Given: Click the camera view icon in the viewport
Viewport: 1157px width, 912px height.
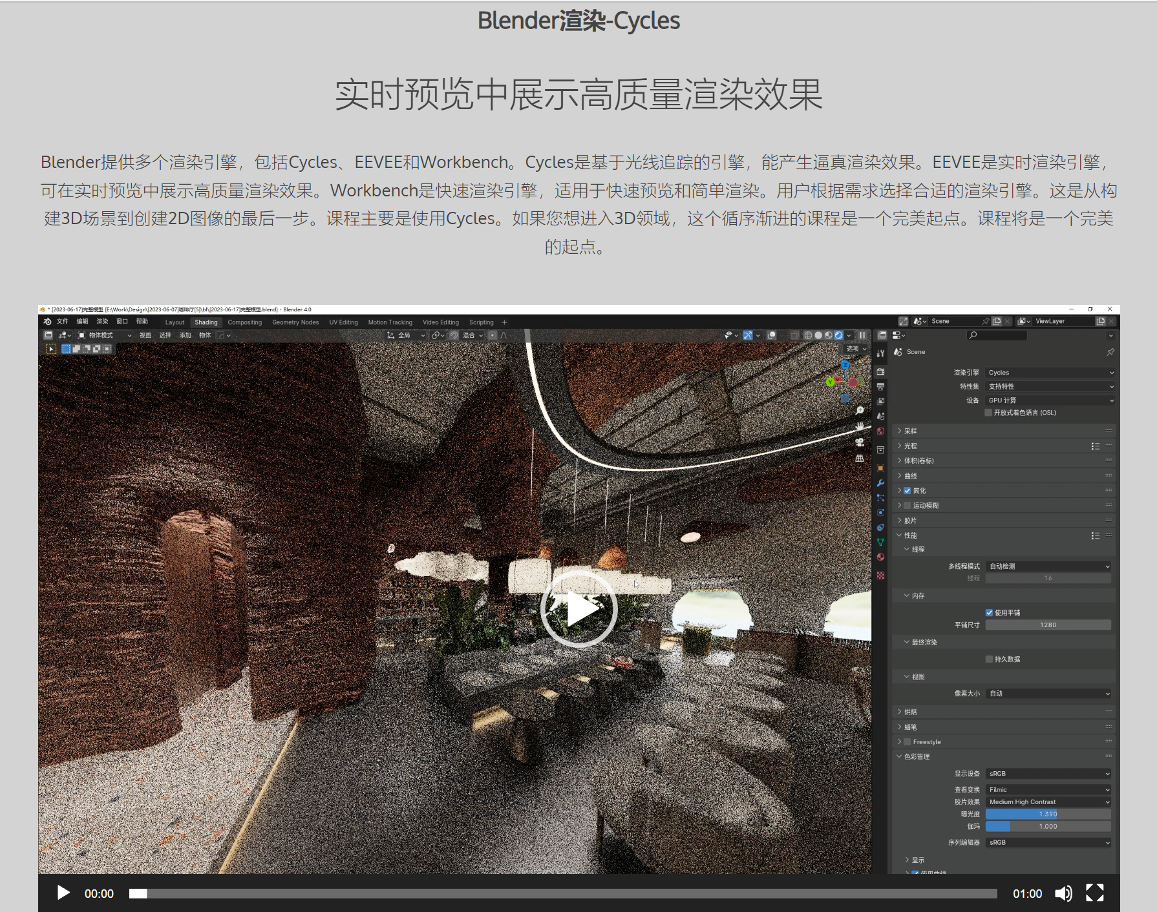Looking at the screenshot, I should click(x=860, y=442).
